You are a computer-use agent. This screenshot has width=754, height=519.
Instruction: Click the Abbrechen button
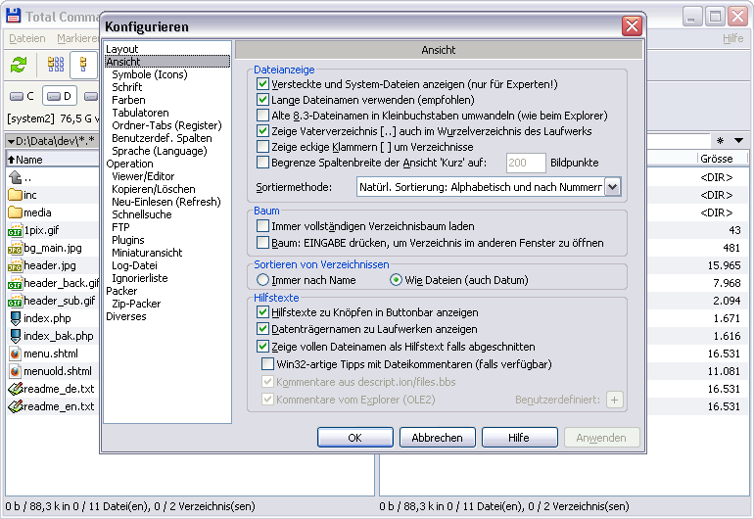click(437, 437)
